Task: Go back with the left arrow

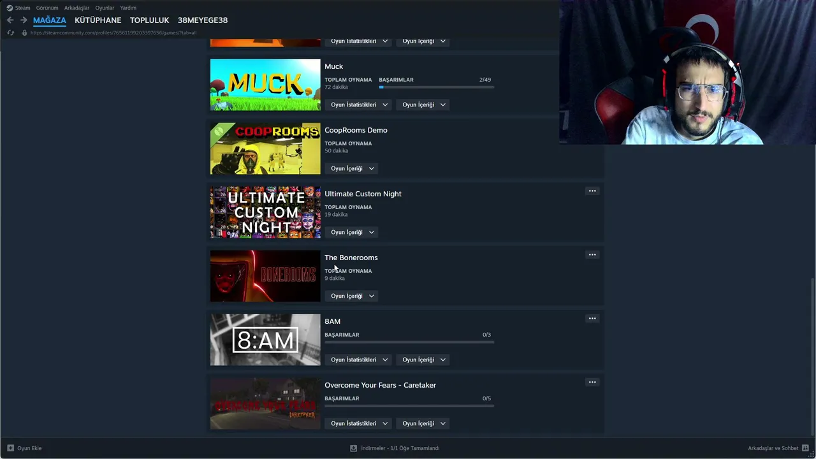Action: point(10,20)
